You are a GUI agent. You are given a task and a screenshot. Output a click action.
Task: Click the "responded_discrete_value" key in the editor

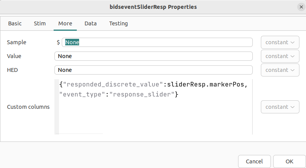click(x=113, y=85)
